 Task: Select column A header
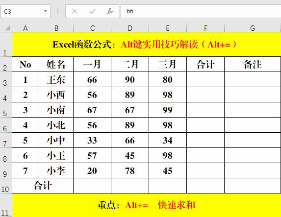[26, 28]
